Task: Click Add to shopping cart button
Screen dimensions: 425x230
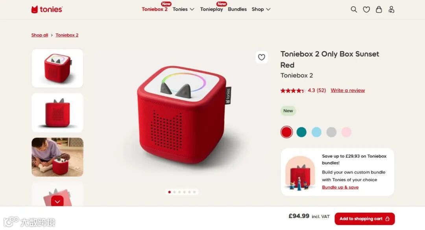Action: [x=364, y=219]
